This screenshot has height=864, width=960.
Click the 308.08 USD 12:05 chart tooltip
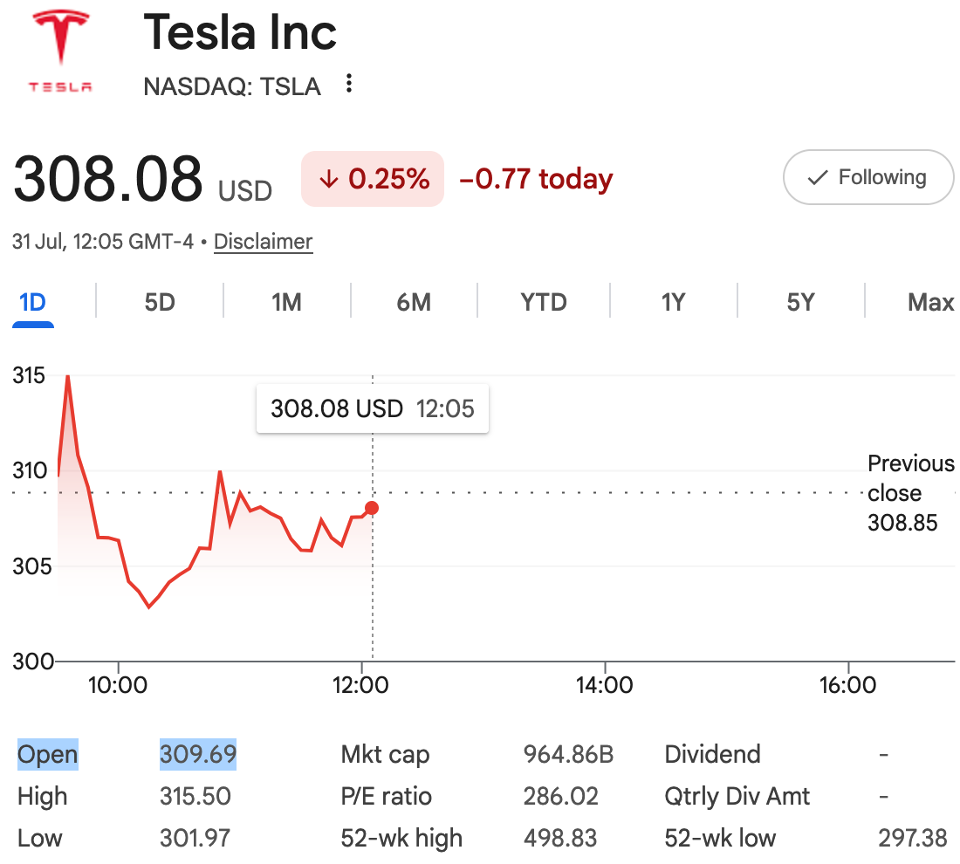pos(373,408)
